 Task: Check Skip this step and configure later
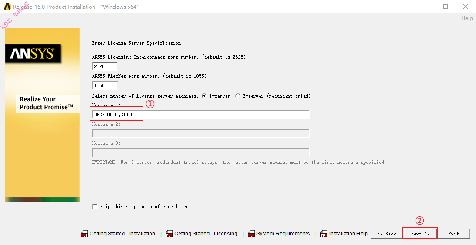tap(95, 206)
